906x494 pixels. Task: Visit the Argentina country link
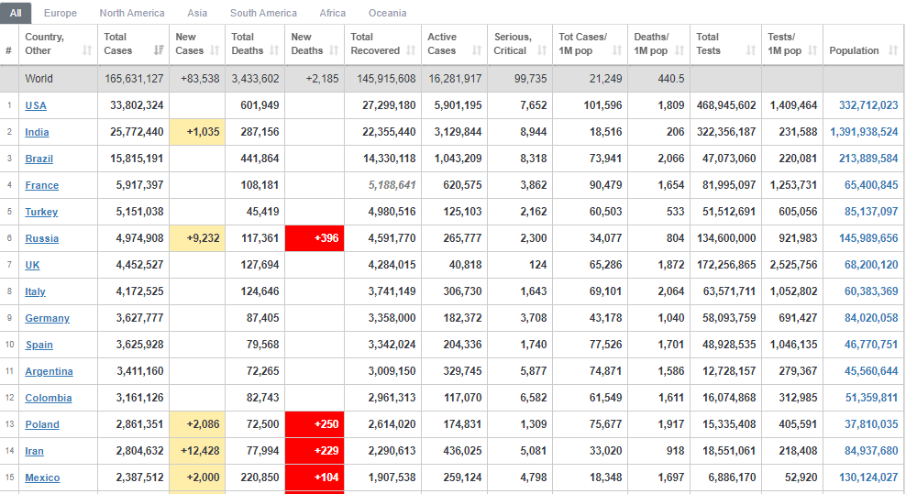(50, 371)
